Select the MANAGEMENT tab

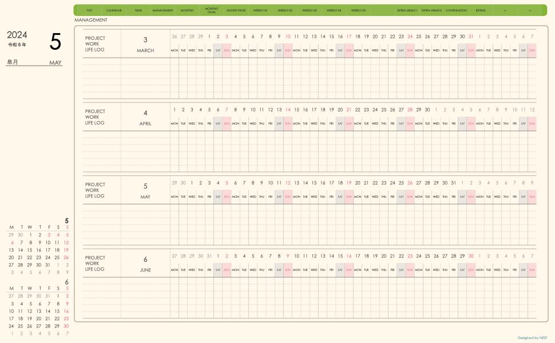click(x=163, y=10)
